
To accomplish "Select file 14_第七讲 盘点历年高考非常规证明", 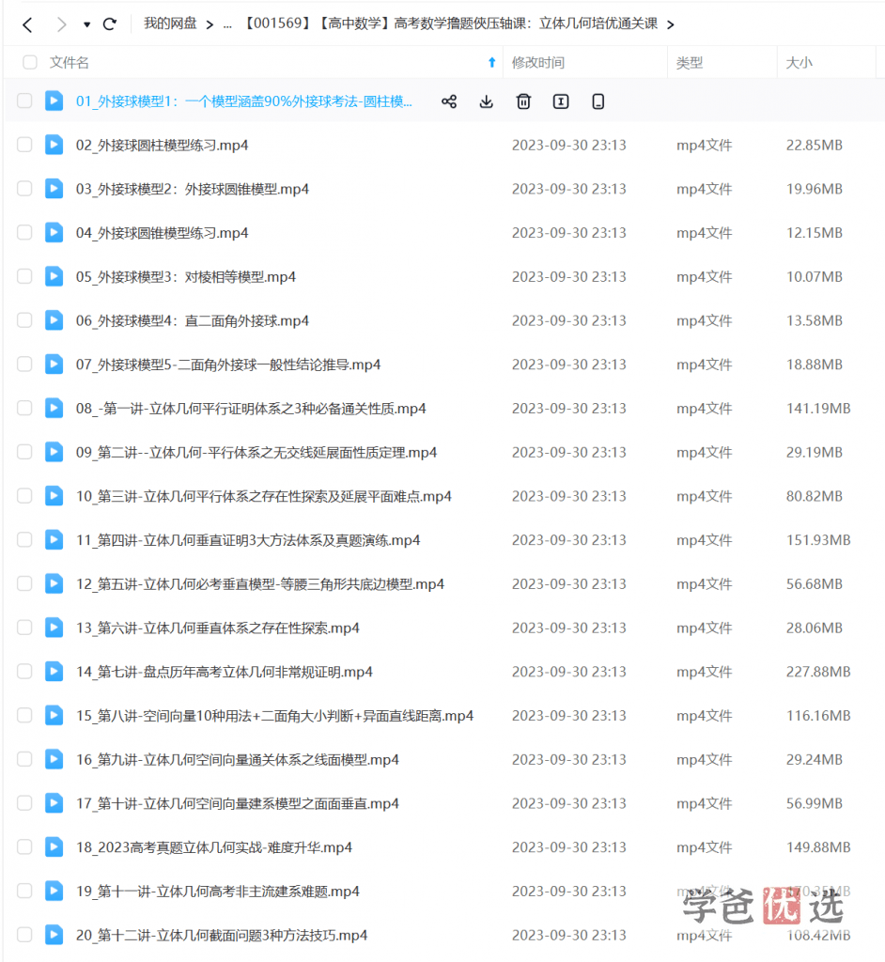I will point(224,672).
